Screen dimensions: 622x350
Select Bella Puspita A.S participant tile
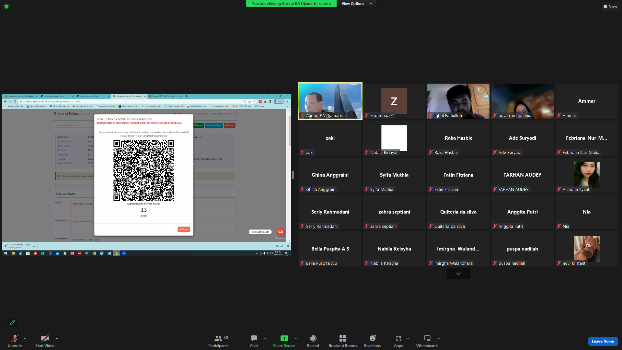tap(330, 249)
